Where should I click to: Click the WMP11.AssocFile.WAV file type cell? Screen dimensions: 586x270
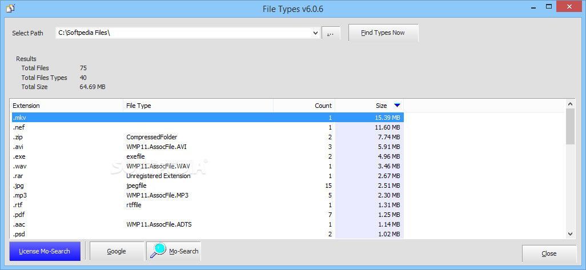pyautogui.click(x=157, y=166)
